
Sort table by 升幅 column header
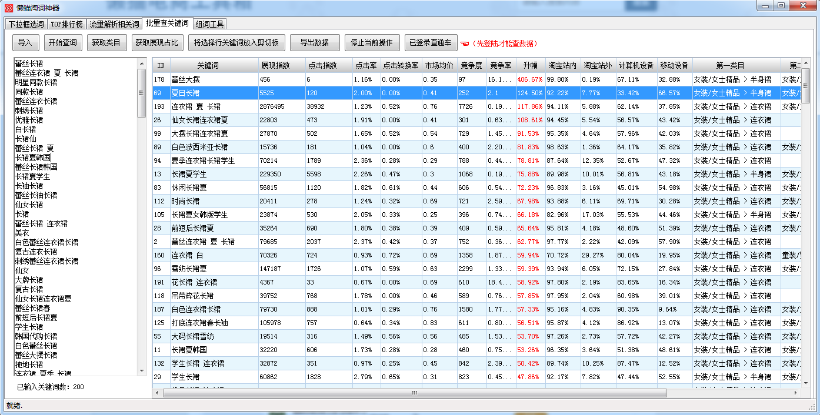pos(530,65)
